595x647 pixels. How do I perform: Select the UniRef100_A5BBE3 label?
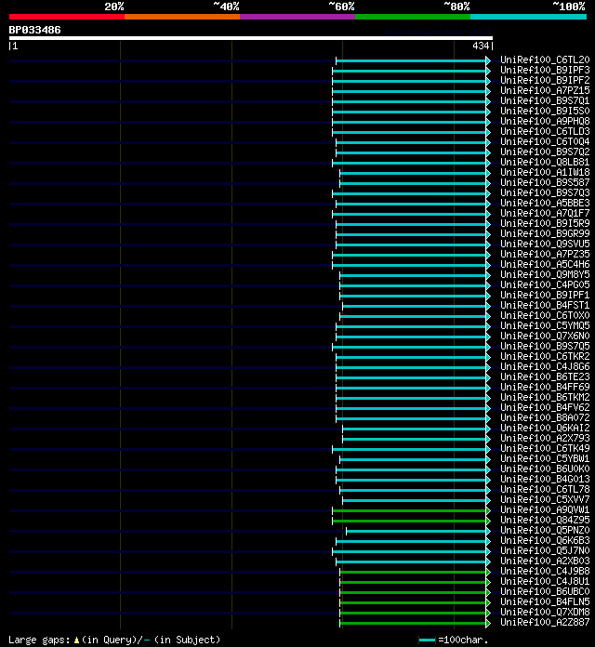[x=545, y=203]
